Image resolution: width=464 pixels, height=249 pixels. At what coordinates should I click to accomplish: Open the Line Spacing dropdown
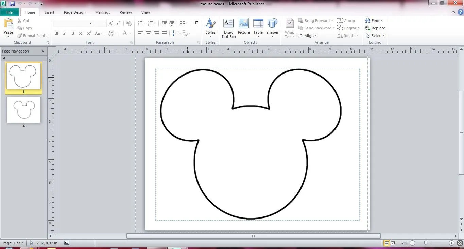(x=176, y=33)
